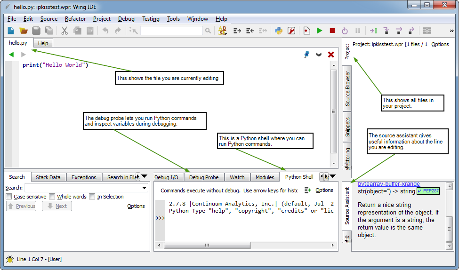The width and height of the screenshot is (459, 270).
Task: Open the Refactor menu
Action: pos(75,19)
